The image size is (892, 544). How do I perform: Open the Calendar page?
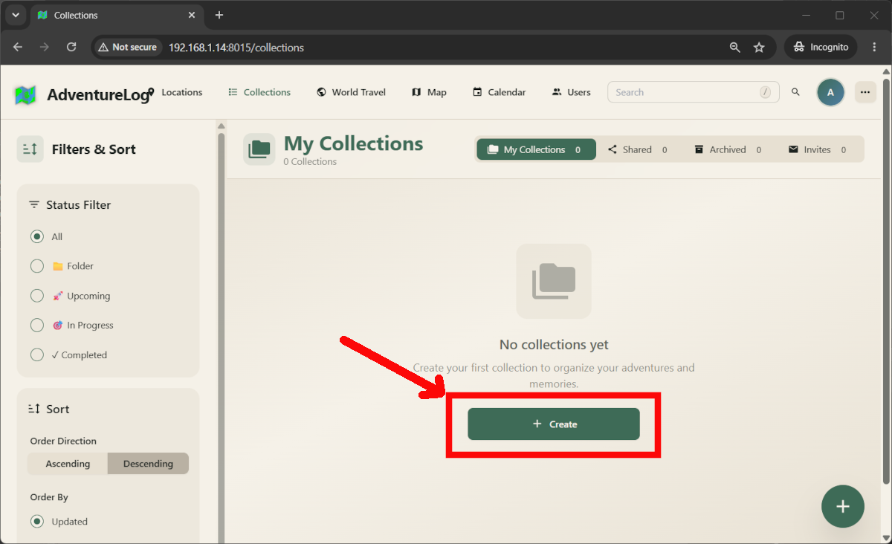coord(500,92)
